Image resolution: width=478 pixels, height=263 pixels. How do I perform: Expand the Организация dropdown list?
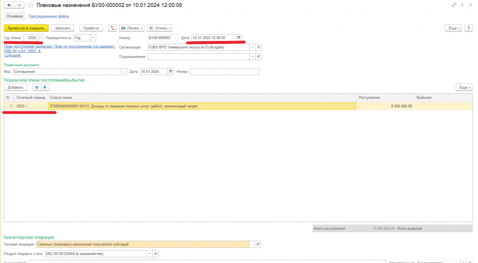click(253, 47)
